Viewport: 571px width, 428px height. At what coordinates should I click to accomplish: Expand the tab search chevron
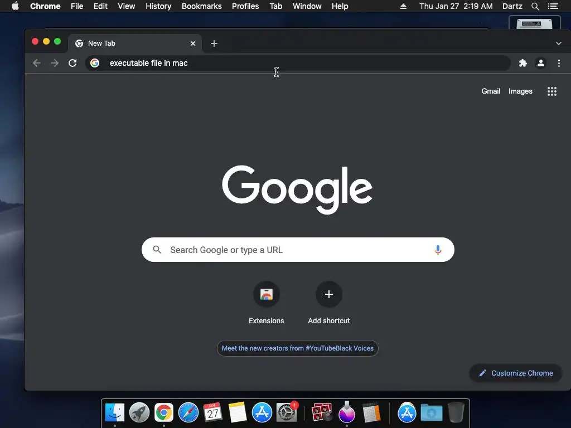pyautogui.click(x=559, y=43)
